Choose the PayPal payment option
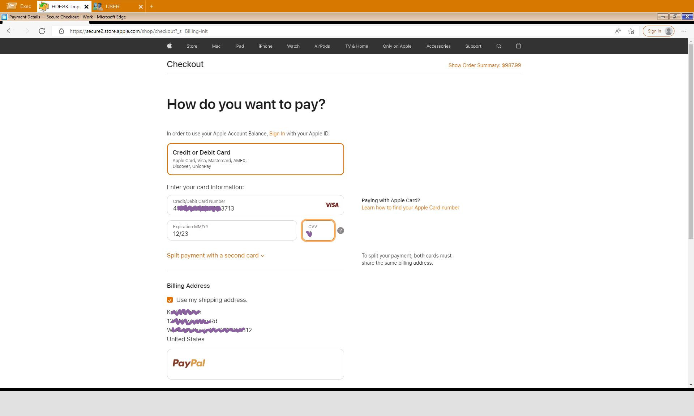The image size is (694, 416). coord(255,364)
